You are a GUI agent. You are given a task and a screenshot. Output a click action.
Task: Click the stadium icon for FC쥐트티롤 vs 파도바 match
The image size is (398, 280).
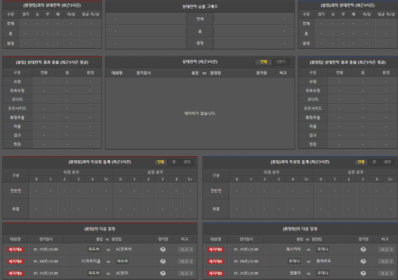(x=163, y=261)
